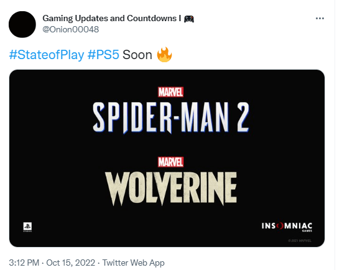Image resolution: width=342 pixels, height=270 pixels.
Task: Click the PlayStation Studios logo in image
Action: pos(28,227)
